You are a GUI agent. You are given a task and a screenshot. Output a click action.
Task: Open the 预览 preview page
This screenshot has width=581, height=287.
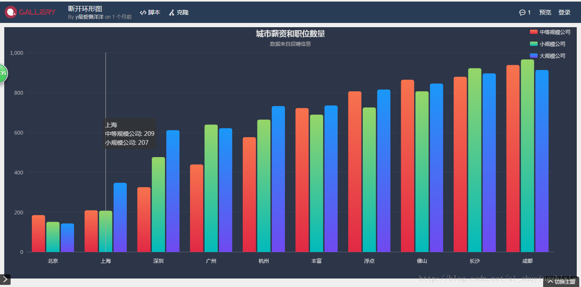pos(545,12)
